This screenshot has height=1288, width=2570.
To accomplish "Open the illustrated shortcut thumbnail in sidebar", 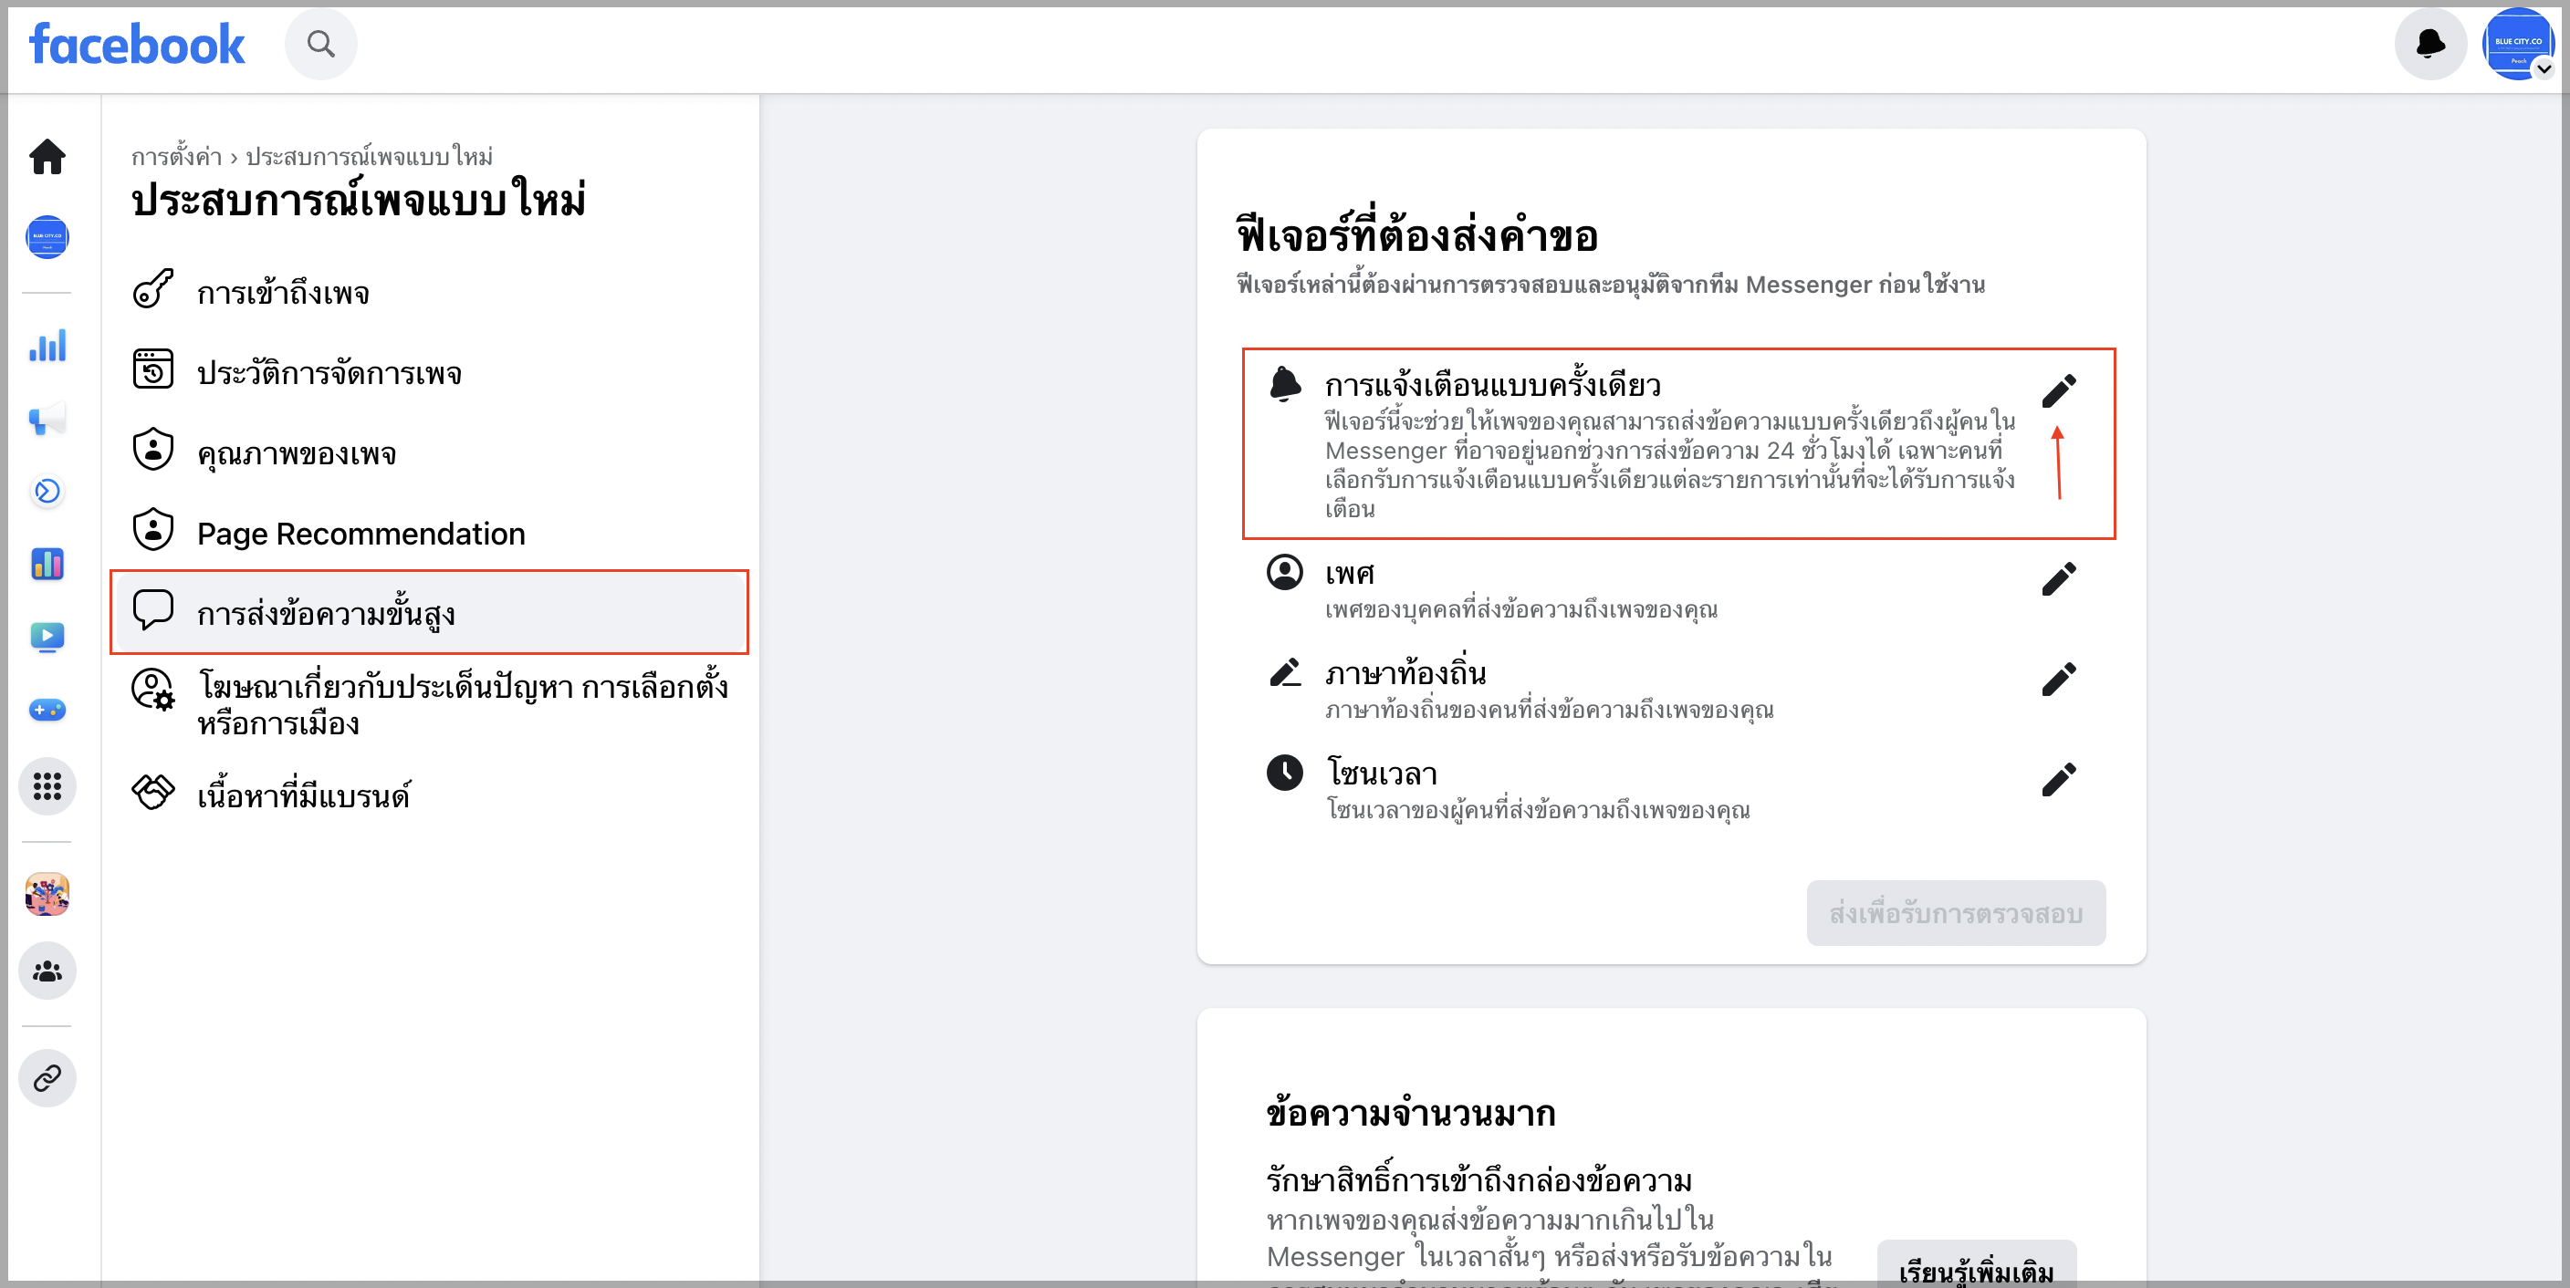I will click(47, 894).
